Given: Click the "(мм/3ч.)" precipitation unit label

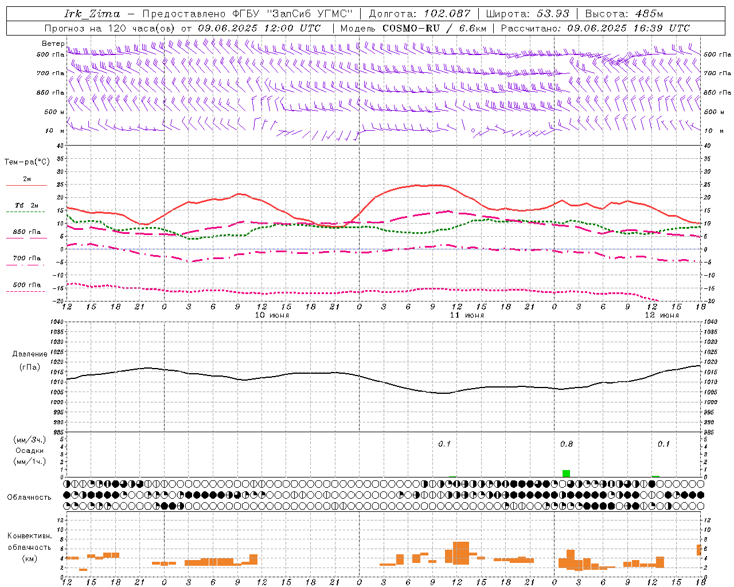Looking at the screenshot, I should click(x=29, y=440).
